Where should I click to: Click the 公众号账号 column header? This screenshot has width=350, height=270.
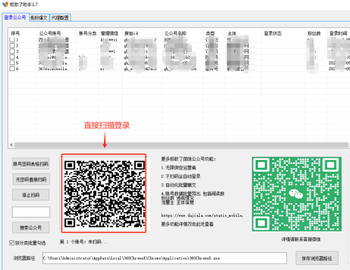pos(50,34)
